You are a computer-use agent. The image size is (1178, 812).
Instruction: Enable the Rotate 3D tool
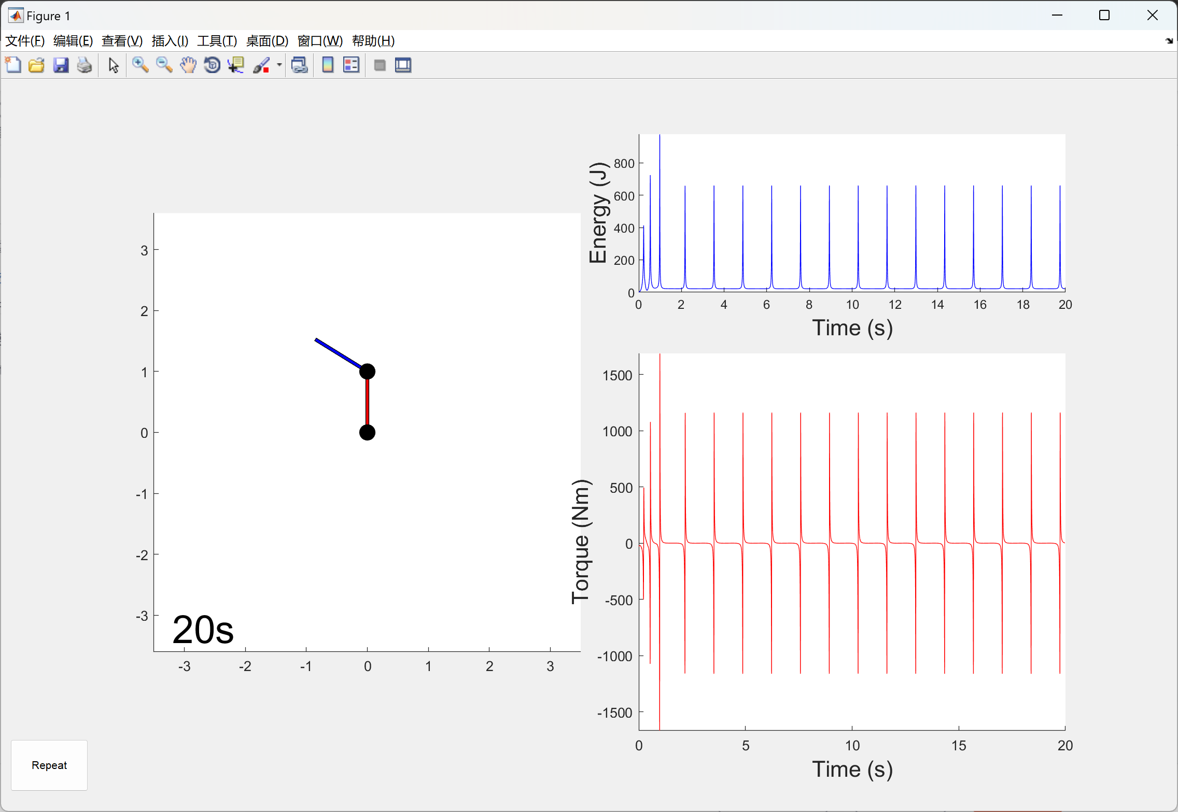click(212, 65)
